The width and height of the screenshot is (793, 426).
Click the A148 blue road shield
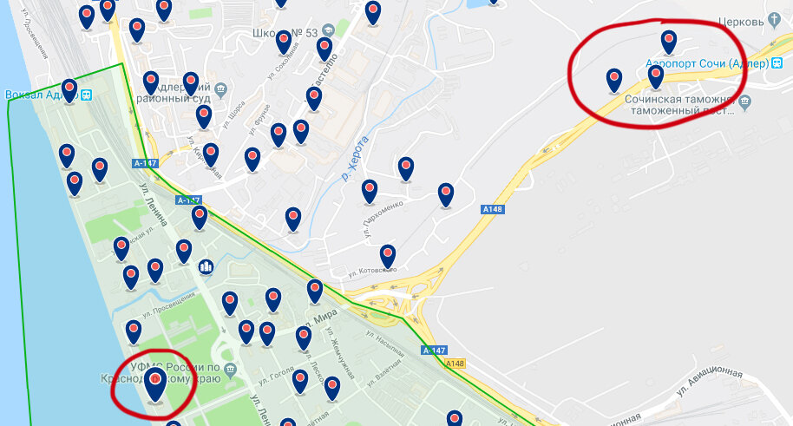(x=492, y=209)
